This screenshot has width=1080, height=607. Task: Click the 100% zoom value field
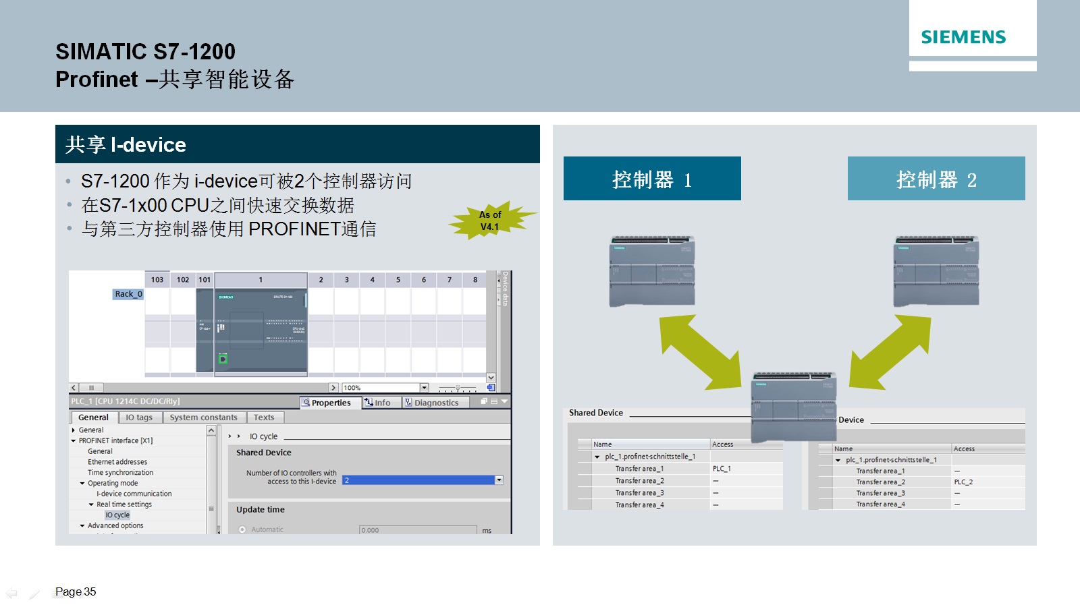click(x=381, y=388)
